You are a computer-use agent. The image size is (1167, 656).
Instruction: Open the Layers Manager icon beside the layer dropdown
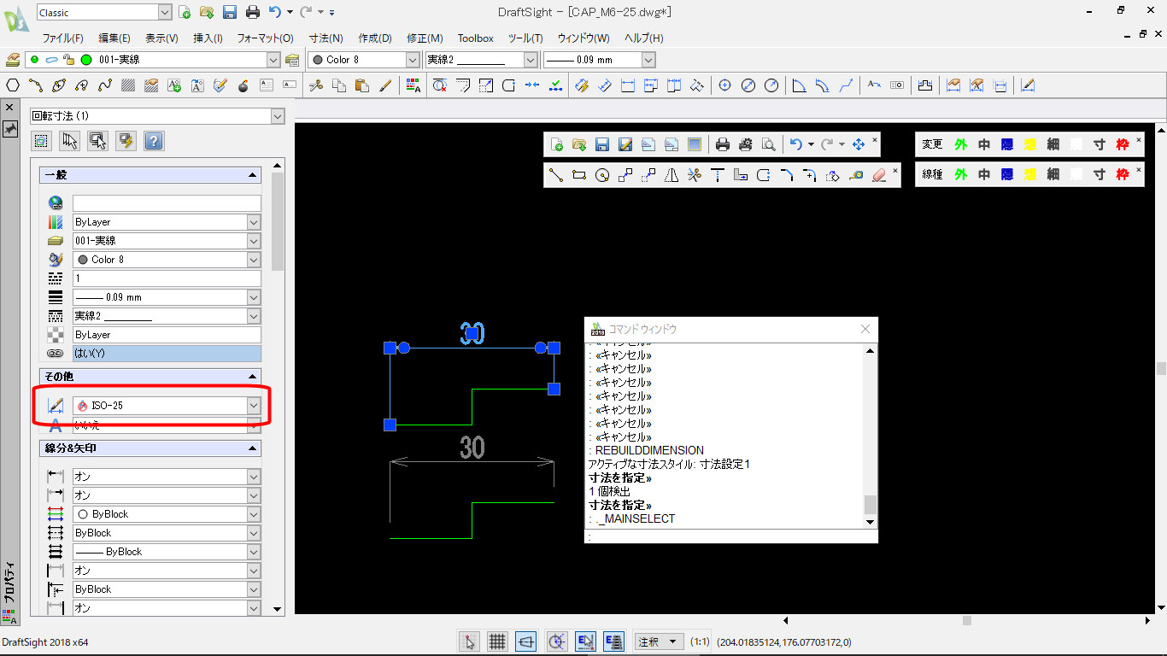[x=293, y=60]
